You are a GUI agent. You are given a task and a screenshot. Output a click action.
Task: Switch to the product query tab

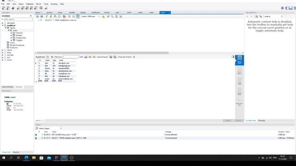[49, 12]
